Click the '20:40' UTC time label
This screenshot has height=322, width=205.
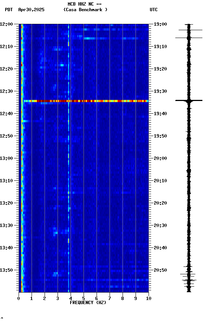[x=160, y=248]
